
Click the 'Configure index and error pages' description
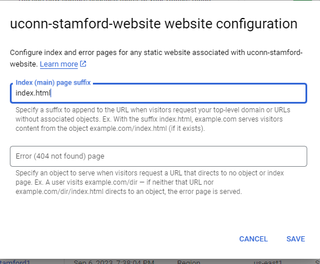[156, 58]
